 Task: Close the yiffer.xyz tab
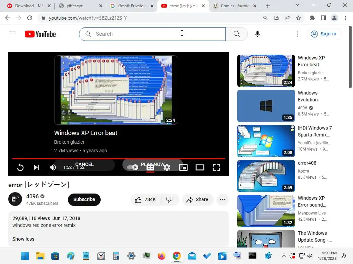pos(101,6)
